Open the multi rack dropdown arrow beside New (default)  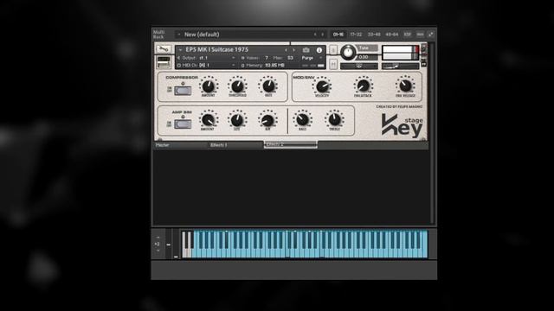[179, 35]
